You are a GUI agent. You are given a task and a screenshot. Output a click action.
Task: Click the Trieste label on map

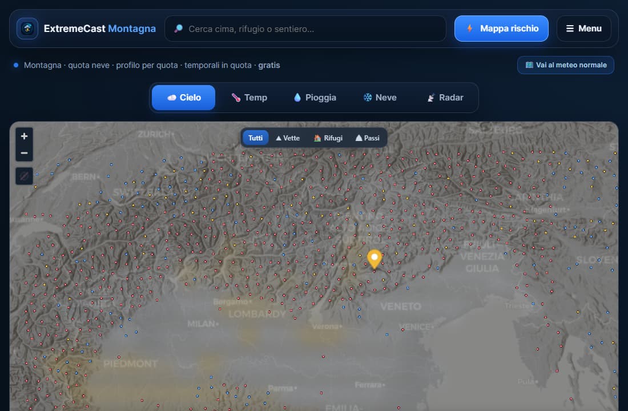(x=518, y=305)
